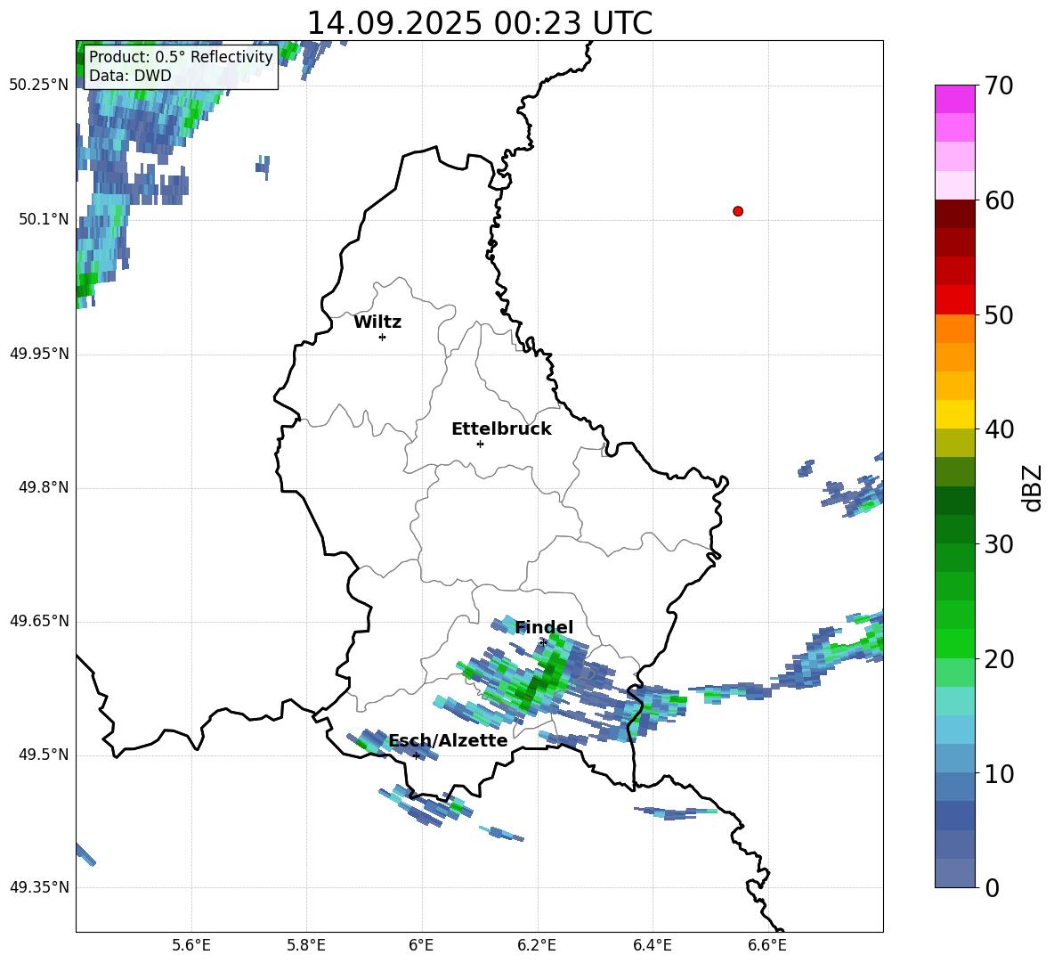The width and height of the screenshot is (1054, 963).
Task: Pick the dark maroon colorbar segment below 60
Action: 955,214
